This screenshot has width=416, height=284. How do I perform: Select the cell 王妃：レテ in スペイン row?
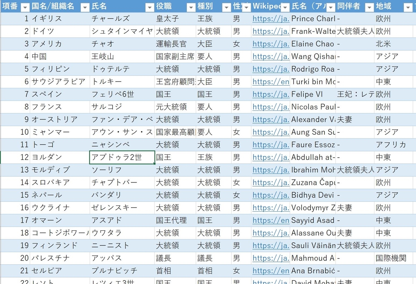355,94
